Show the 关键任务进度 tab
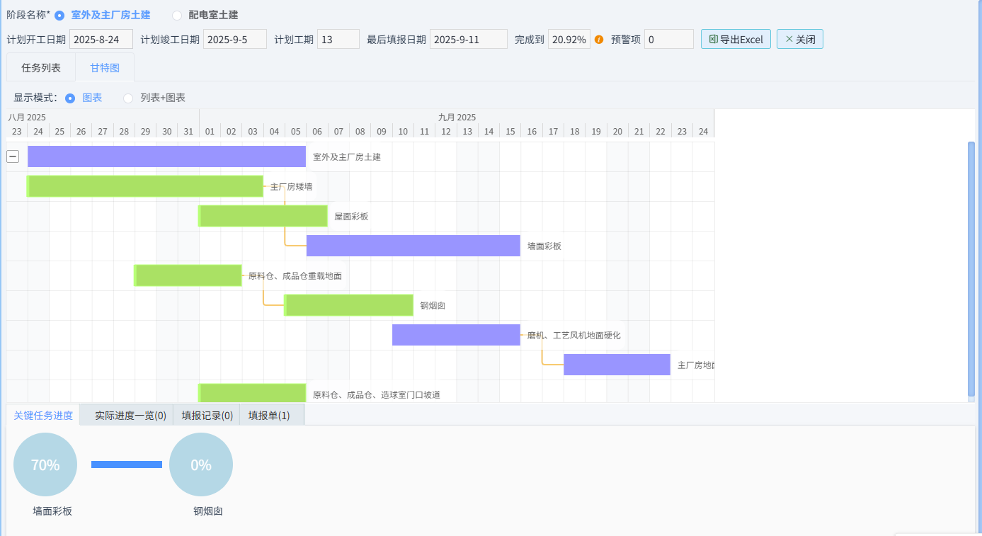 pos(43,416)
